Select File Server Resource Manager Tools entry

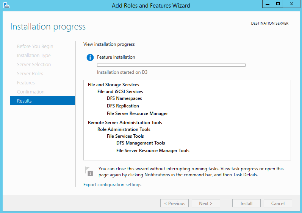(x=153, y=151)
